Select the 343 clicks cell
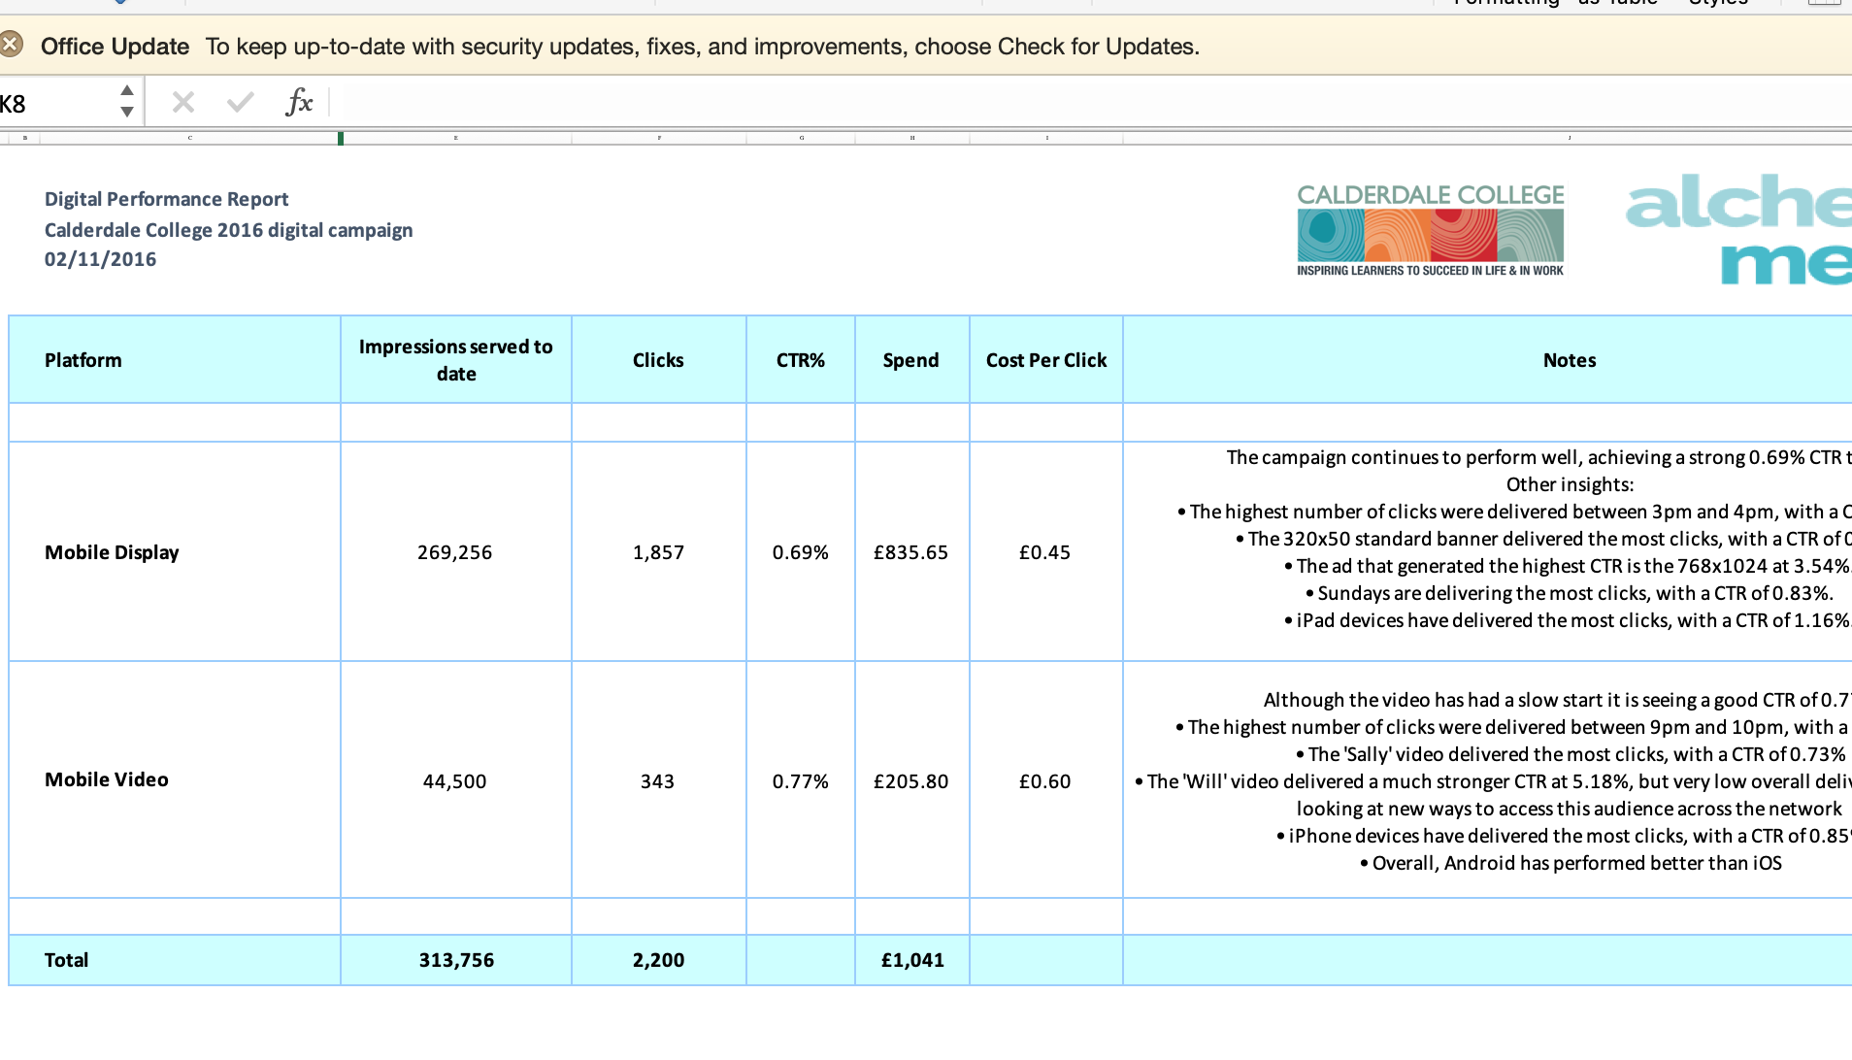This screenshot has width=1852, height=1060. [x=659, y=779]
